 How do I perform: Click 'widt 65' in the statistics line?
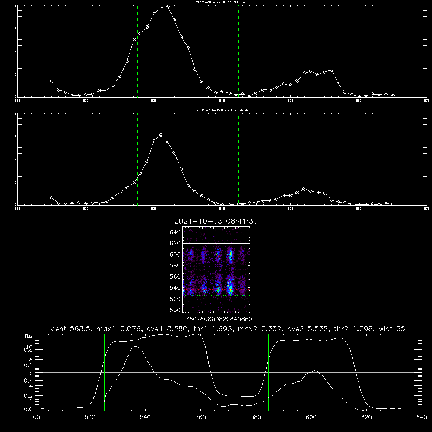(x=392, y=329)
